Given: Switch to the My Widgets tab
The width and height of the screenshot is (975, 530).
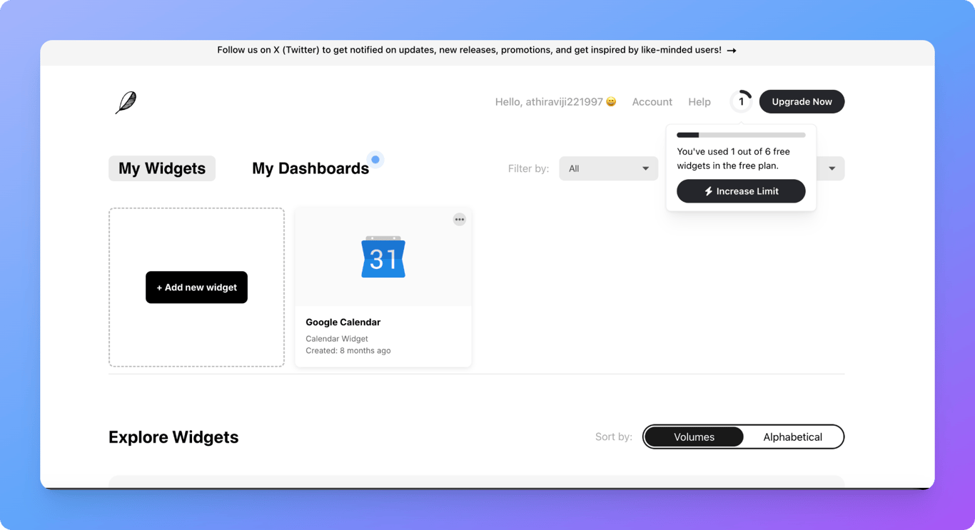Looking at the screenshot, I should click(x=162, y=168).
